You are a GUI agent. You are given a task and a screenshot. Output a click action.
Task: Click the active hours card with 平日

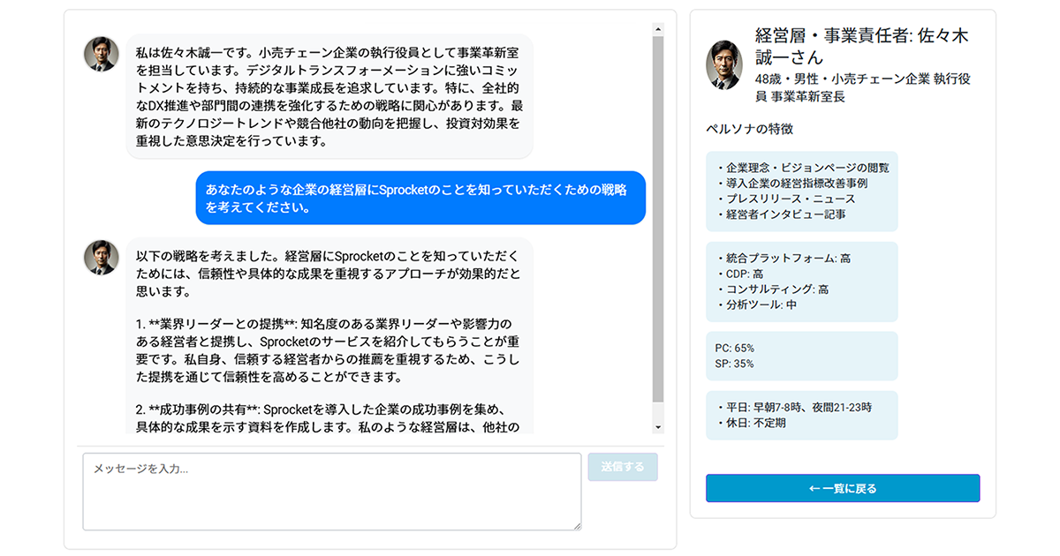802,415
